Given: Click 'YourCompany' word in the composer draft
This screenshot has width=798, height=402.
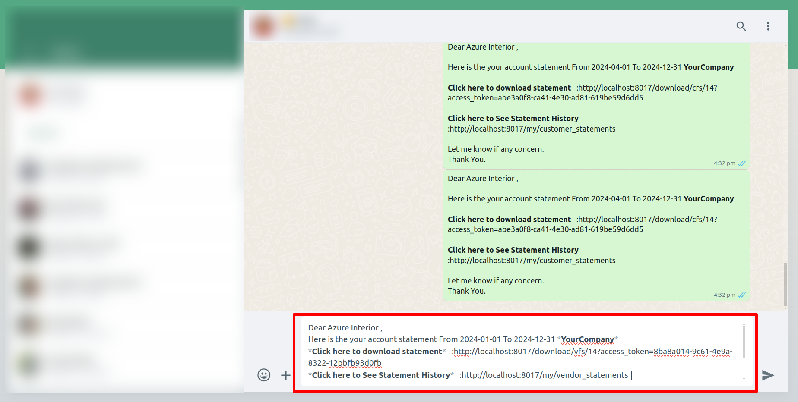Looking at the screenshot, I should [x=587, y=339].
